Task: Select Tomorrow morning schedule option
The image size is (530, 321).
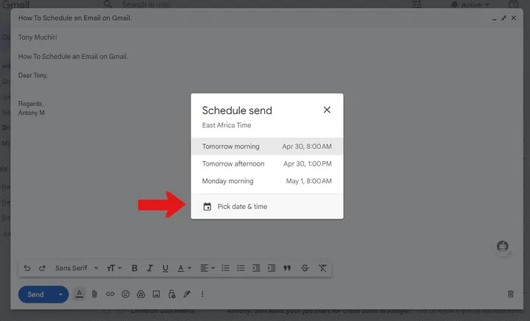Action: [266, 147]
